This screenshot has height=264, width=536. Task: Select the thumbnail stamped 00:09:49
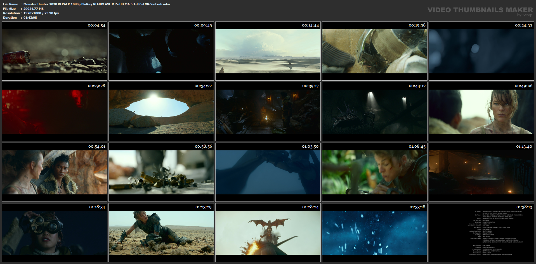[161, 51]
